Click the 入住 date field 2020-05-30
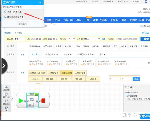This screenshot has width=150, height=121. (x=37, y=39)
